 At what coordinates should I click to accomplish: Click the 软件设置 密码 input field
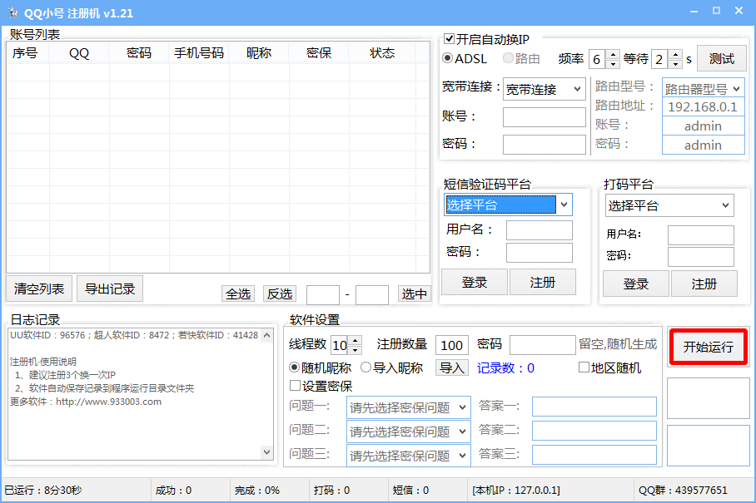pyautogui.click(x=542, y=345)
